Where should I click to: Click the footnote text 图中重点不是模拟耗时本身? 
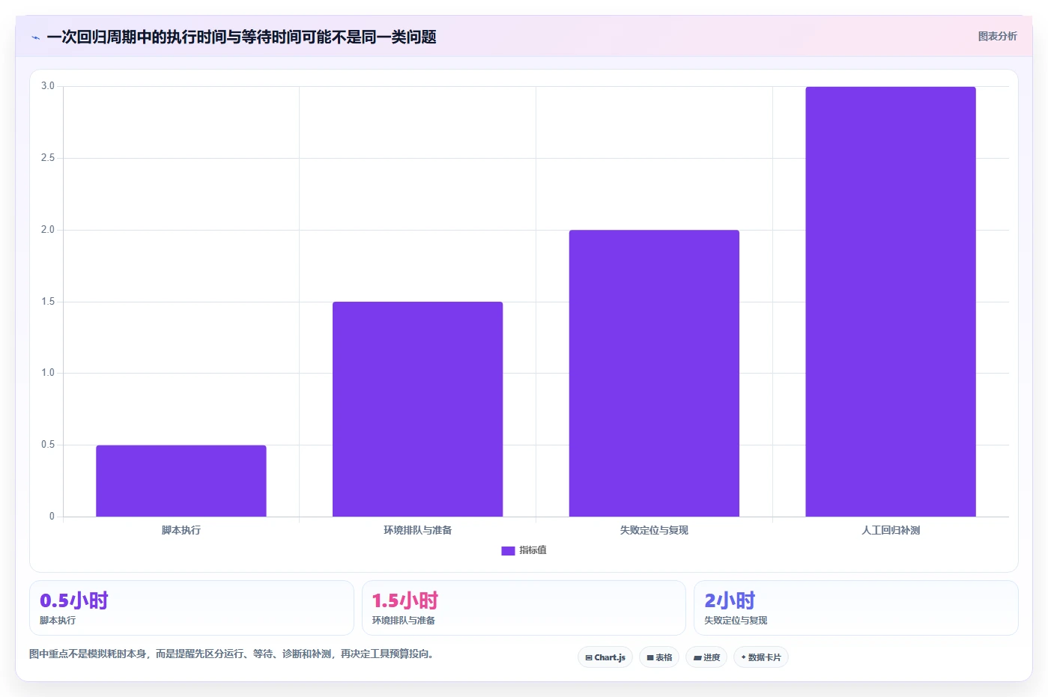[88, 654]
